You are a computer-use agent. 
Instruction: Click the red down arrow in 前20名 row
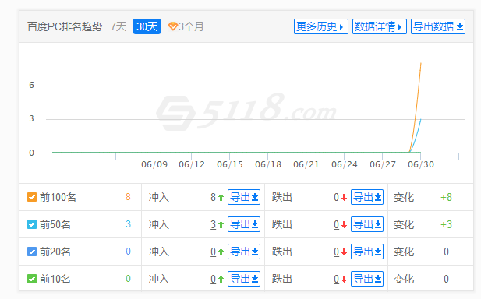pyautogui.click(x=344, y=252)
